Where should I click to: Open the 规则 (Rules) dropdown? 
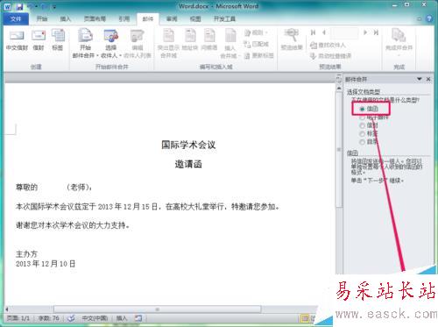point(256,32)
